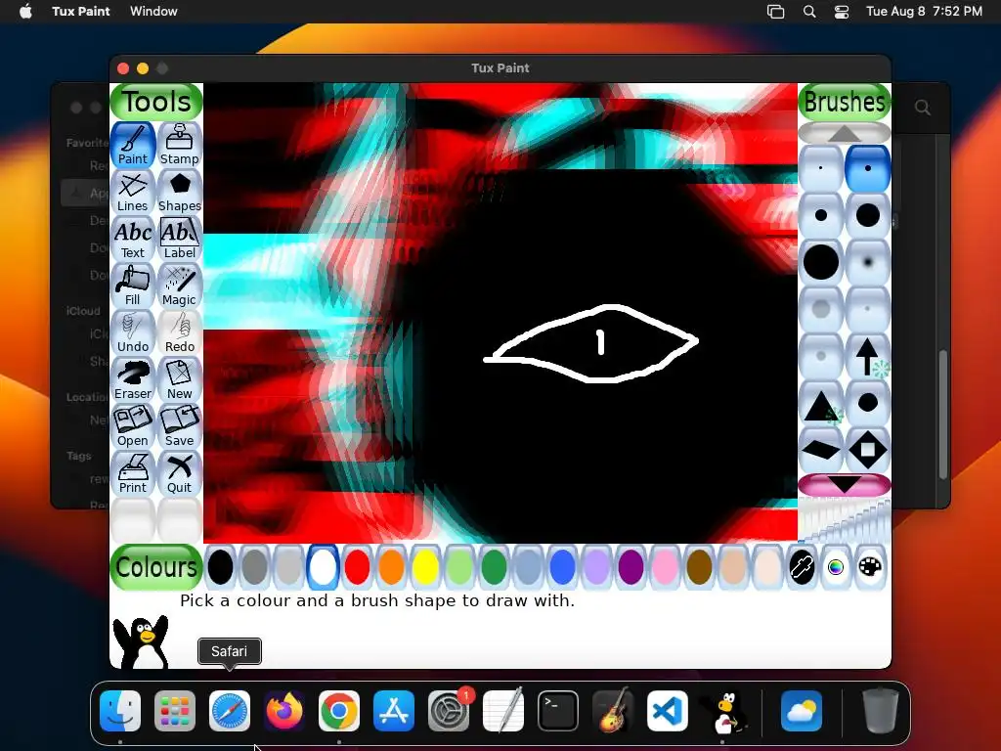Screen dimensions: 1001x751
Task: Click the white eye shape on canvas
Action: pyautogui.click(x=590, y=343)
